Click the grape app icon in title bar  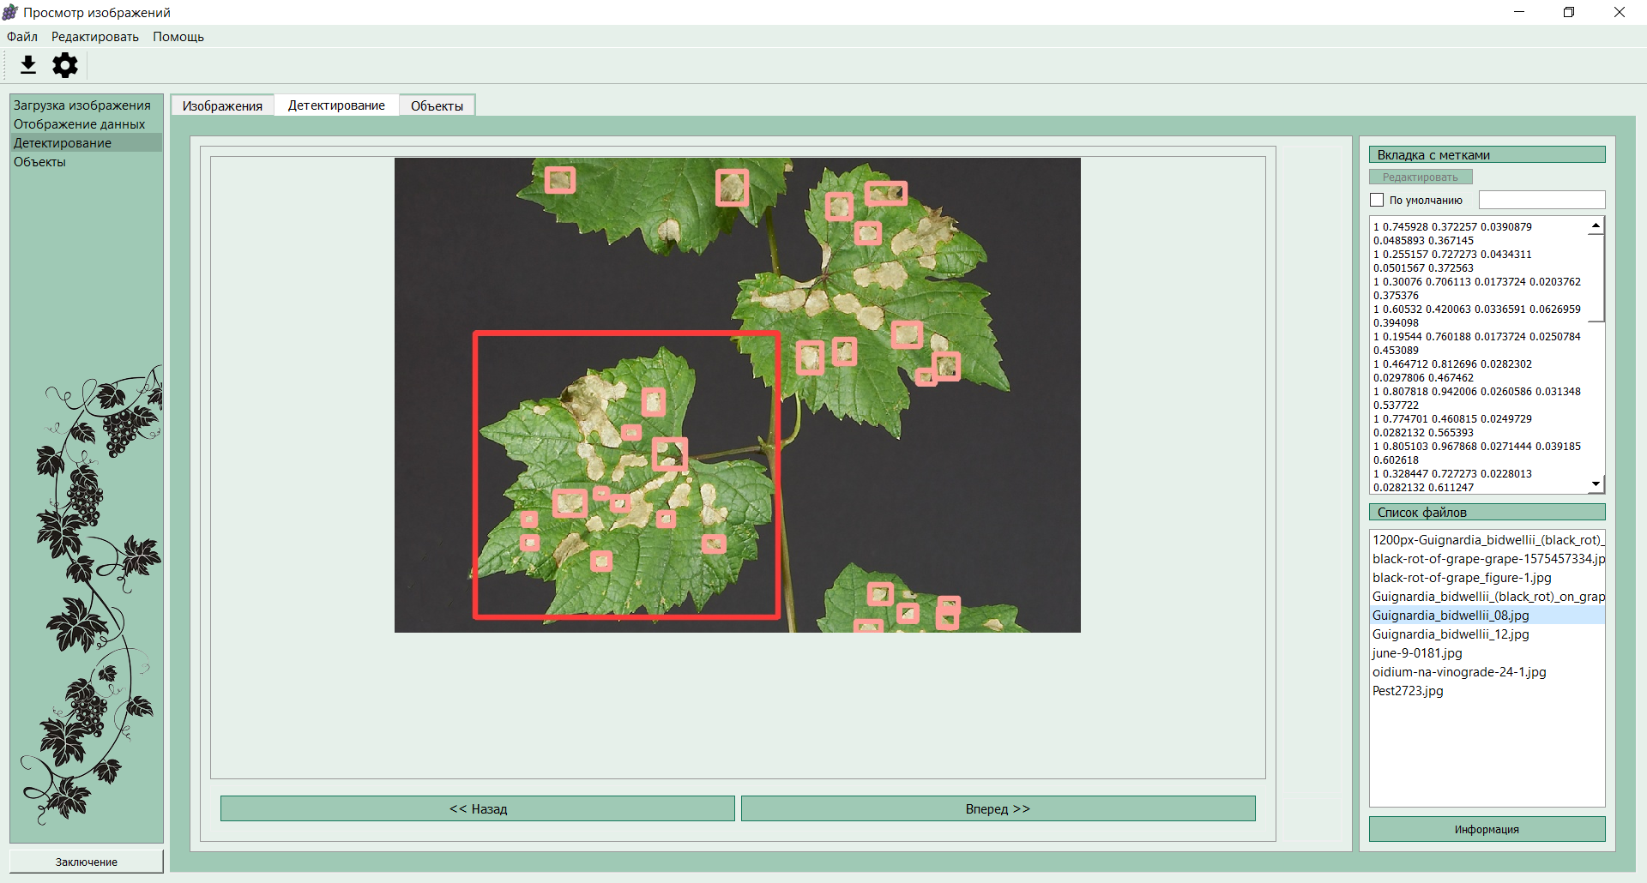pyautogui.click(x=10, y=12)
